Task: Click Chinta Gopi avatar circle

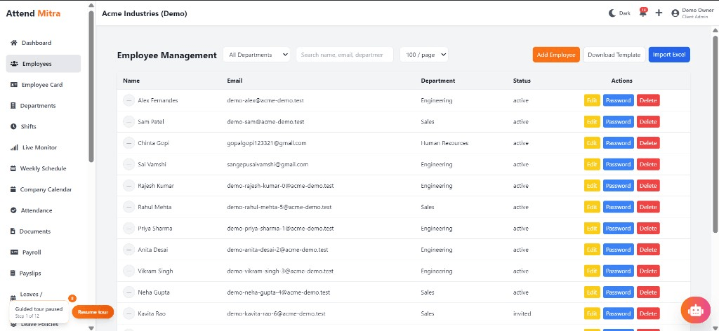Action: pyautogui.click(x=129, y=143)
